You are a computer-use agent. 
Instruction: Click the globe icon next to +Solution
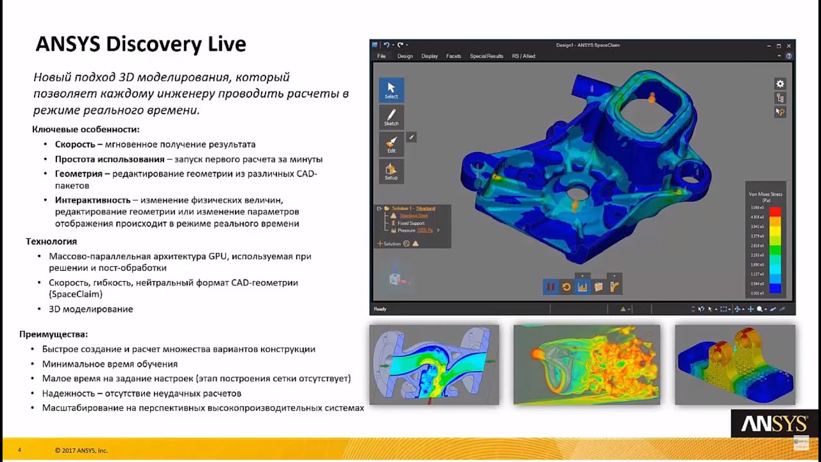click(406, 244)
